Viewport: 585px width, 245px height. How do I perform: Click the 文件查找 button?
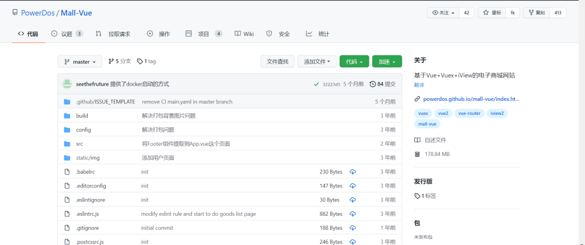coord(277,62)
